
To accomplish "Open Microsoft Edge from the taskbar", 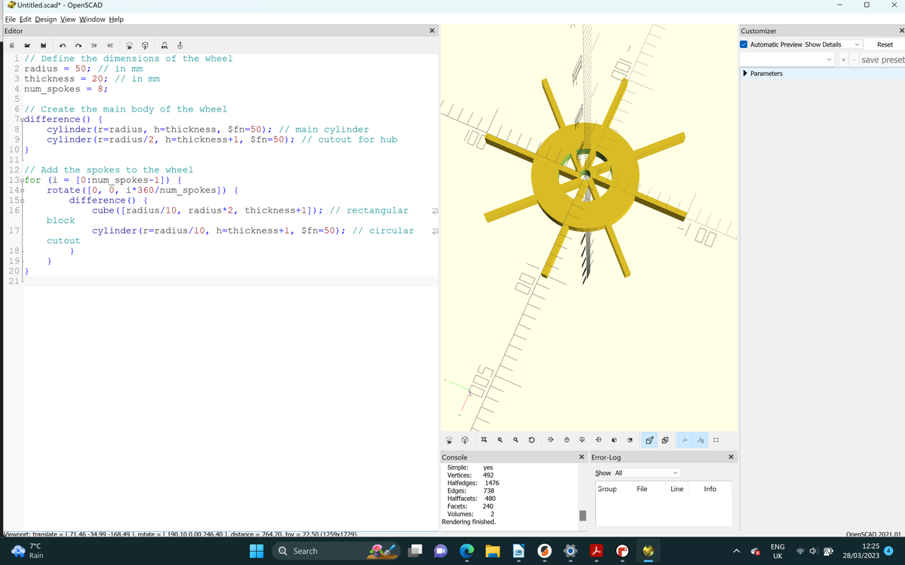I will point(466,551).
